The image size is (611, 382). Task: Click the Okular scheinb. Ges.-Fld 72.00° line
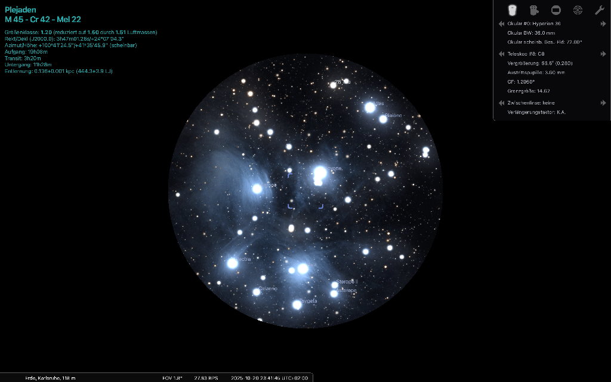pos(544,42)
